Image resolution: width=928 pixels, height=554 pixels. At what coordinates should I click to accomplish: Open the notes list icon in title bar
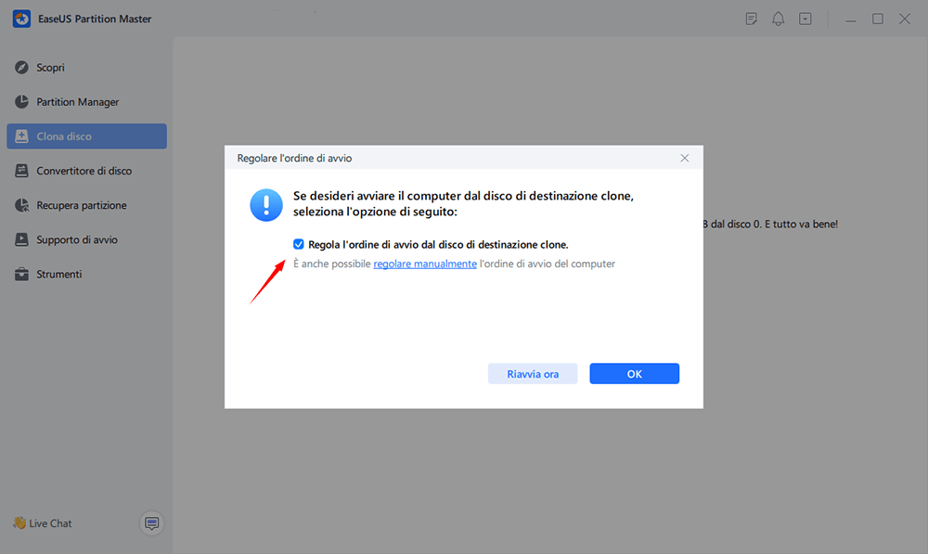click(x=751, y=19)
